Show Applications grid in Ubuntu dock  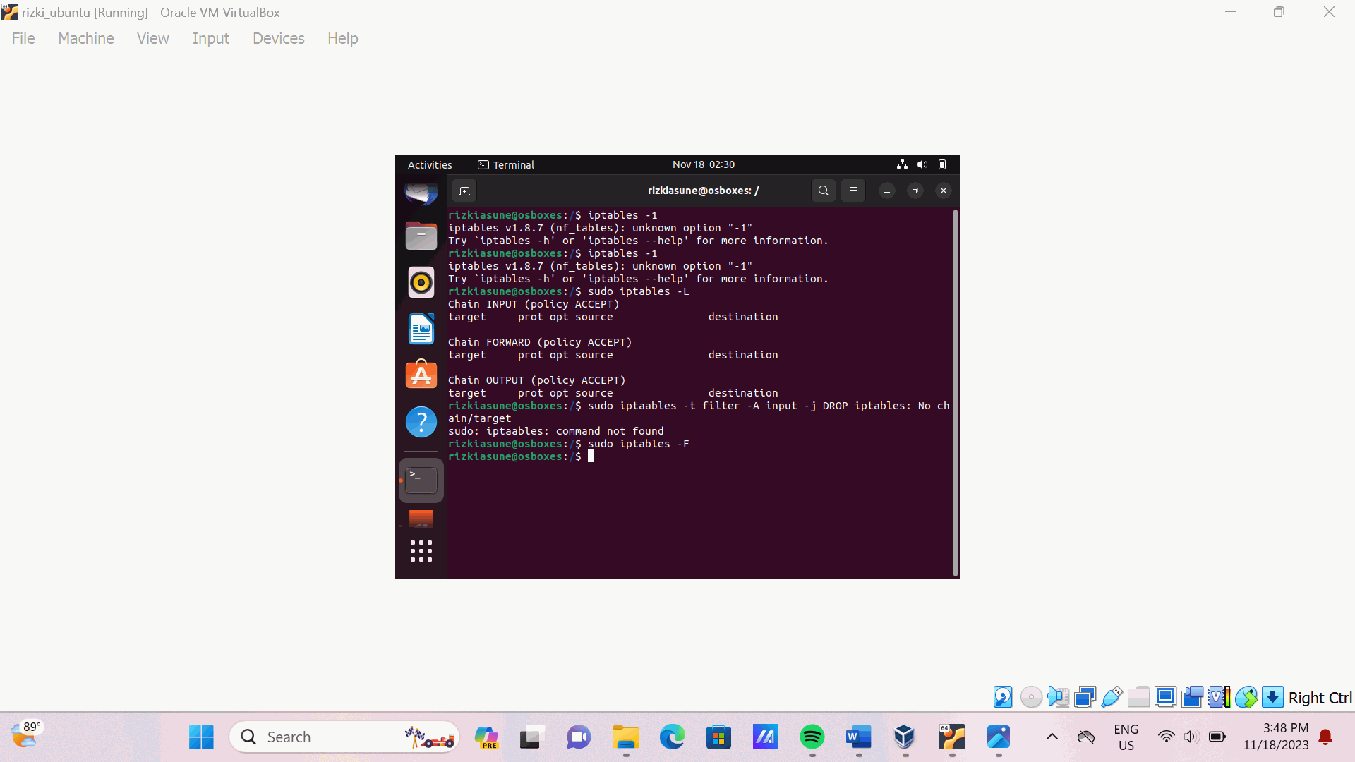pos(421,551)
